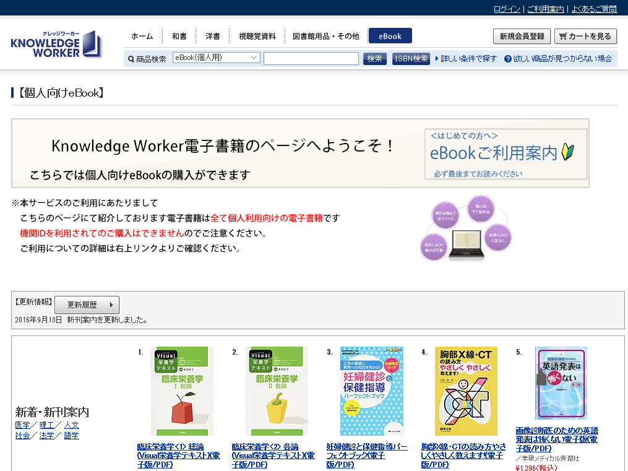Click the 2016年9月13日 update notice text
The width and height of the screenshot is (628, 471).
(81, 319)
